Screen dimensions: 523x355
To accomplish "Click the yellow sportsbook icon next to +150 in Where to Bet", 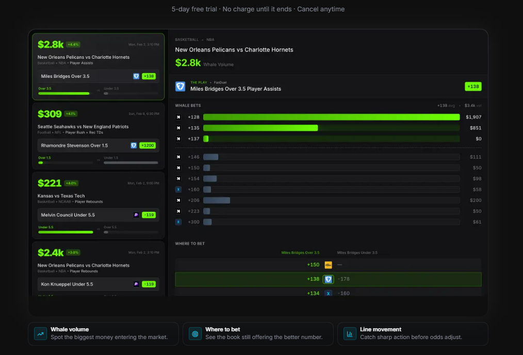I will (x=328, y=265).
